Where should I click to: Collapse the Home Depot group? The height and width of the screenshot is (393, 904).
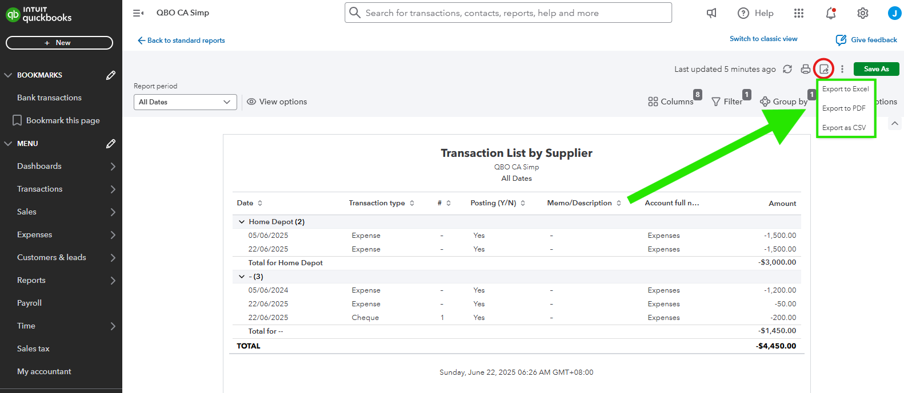[242, 222]
